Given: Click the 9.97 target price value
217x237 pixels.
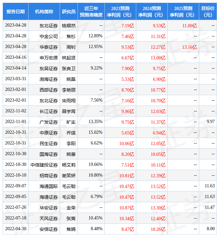Looking at the screenshot, I should [x=210, y=122].
